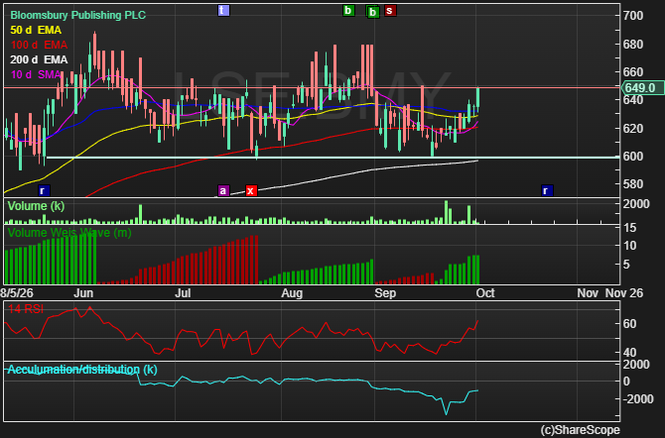Click the 5 value on the Weis Wave axis

626,265
